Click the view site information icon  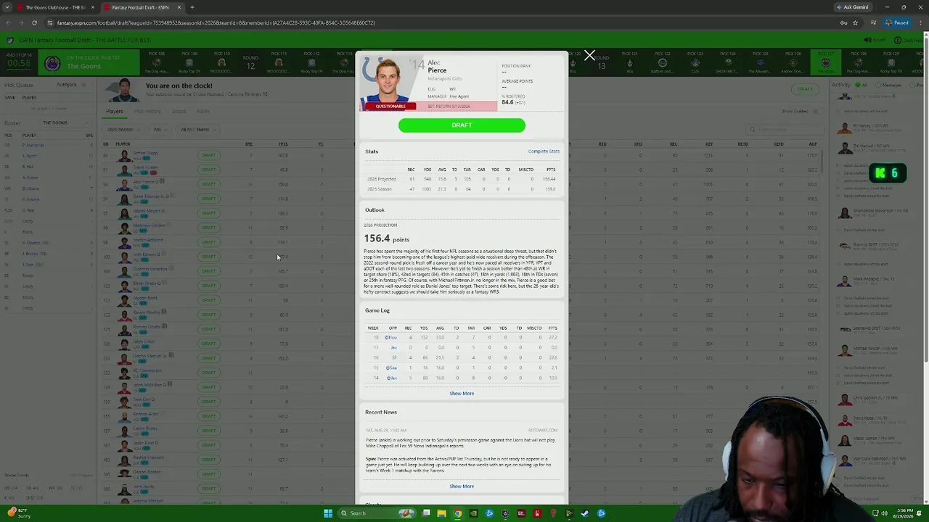(x=51, y=22)
